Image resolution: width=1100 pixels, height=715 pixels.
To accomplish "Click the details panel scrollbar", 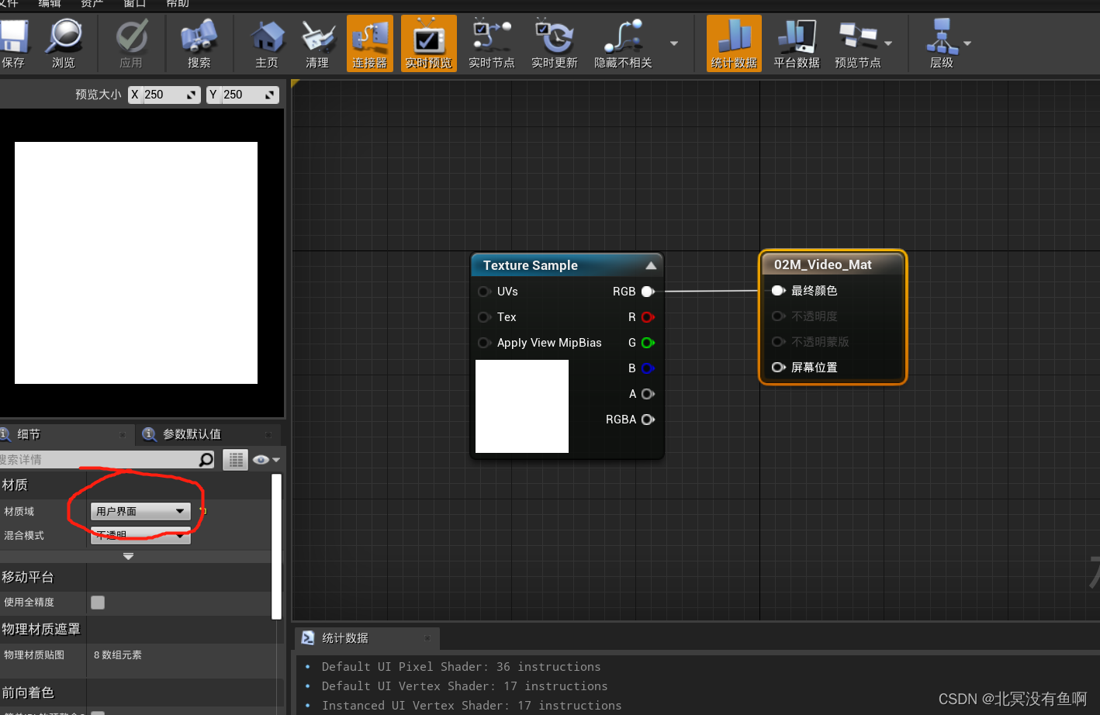I will click(276, 547).
